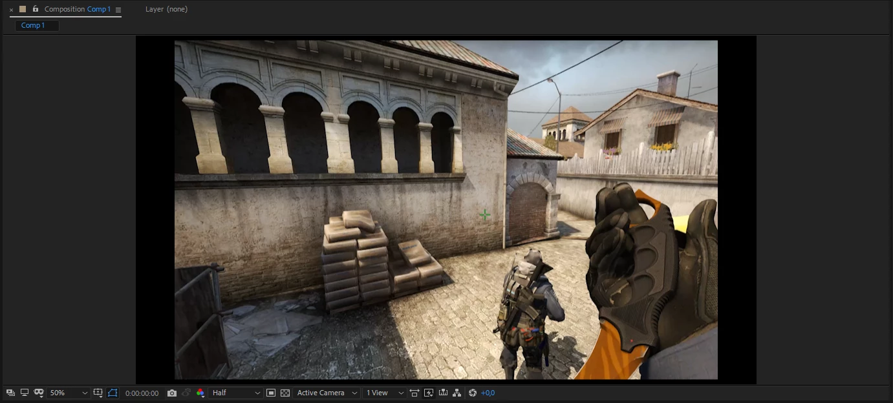Click the tan label color swatch
The width and height of the screenshot is (893, 403).
tap(23, 9)
